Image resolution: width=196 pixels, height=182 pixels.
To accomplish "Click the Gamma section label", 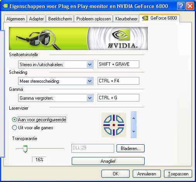I will click(16, 89).
